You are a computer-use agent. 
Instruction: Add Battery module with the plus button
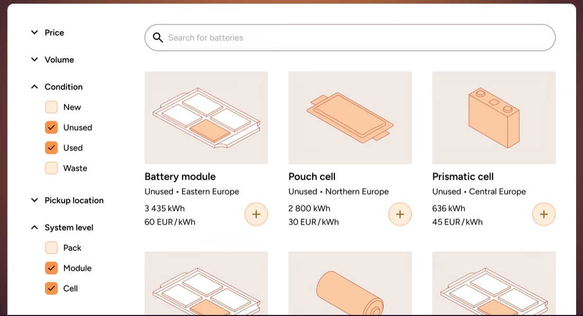click(256, 214)
